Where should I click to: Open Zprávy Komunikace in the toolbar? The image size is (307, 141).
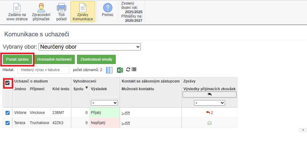[83, 12]
